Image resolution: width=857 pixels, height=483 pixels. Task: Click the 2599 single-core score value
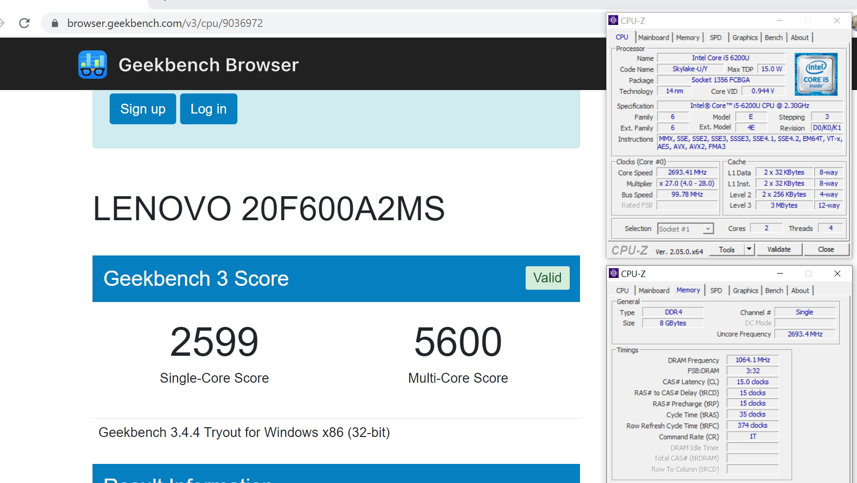(214, 342)
